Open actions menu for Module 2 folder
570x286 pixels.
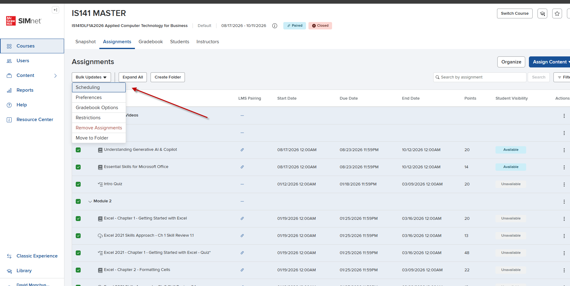[x=564, y=202]
